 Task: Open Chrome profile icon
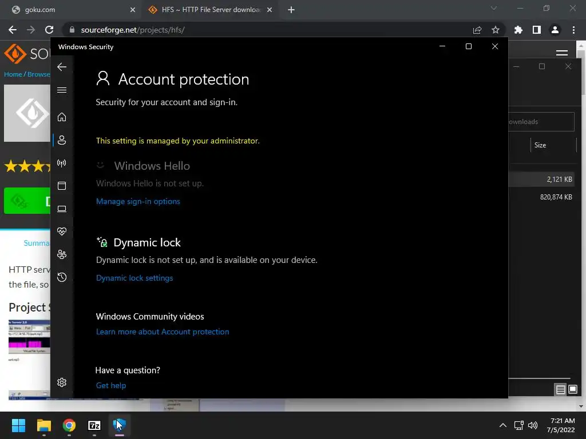point(555,30)
